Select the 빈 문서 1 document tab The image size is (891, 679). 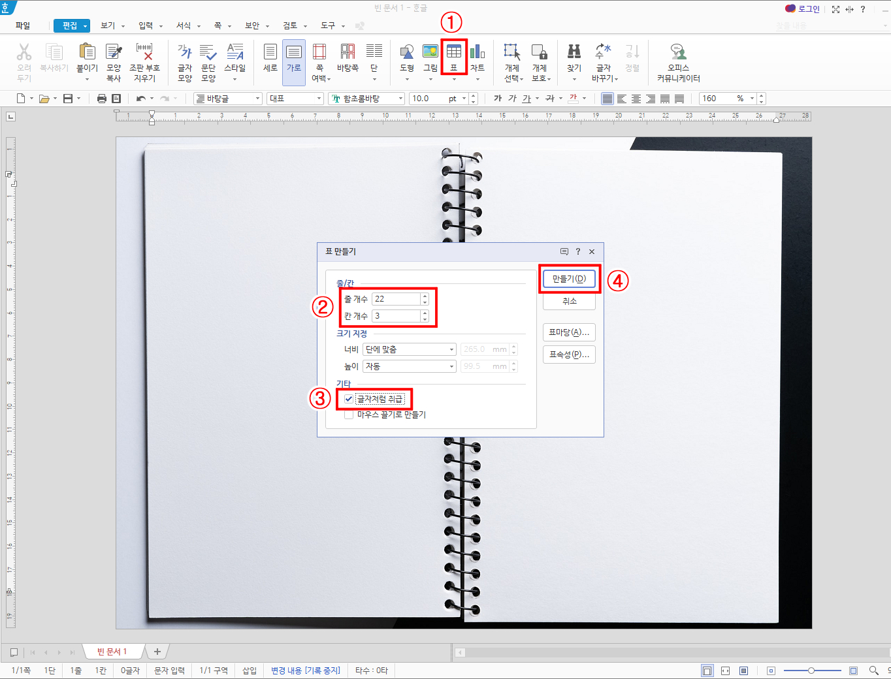112,652
